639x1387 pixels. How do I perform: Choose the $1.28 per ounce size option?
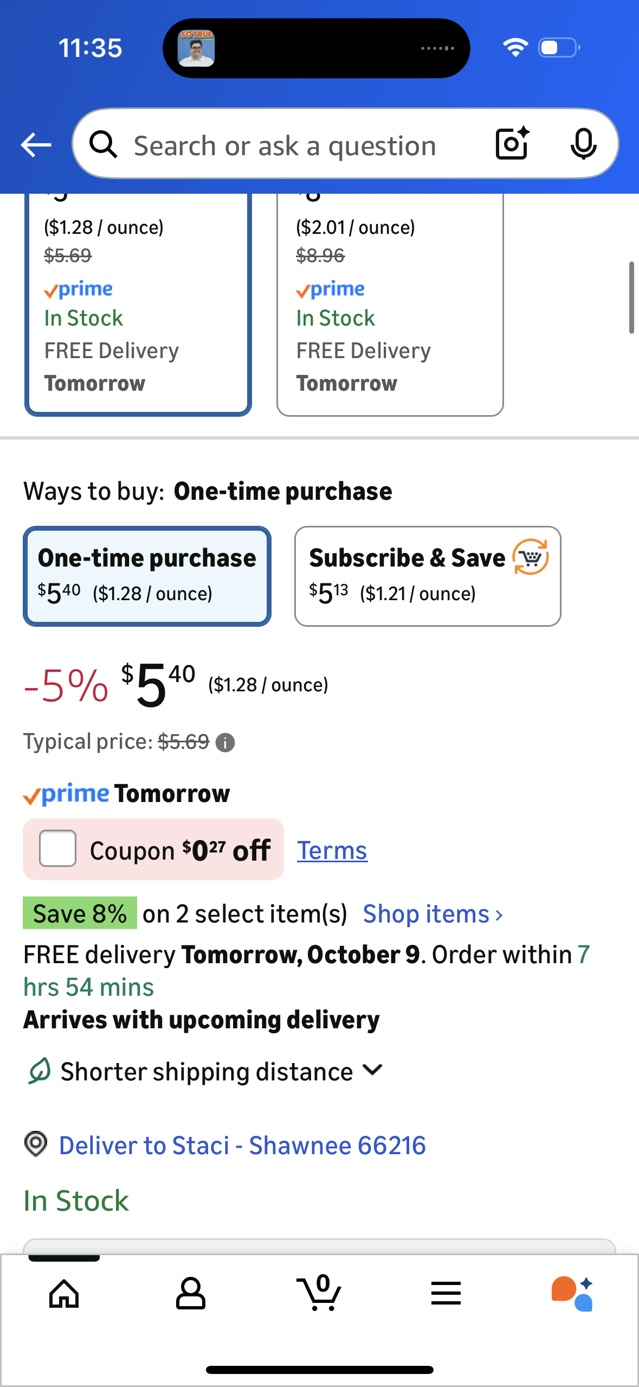click(x=138, y=304)
